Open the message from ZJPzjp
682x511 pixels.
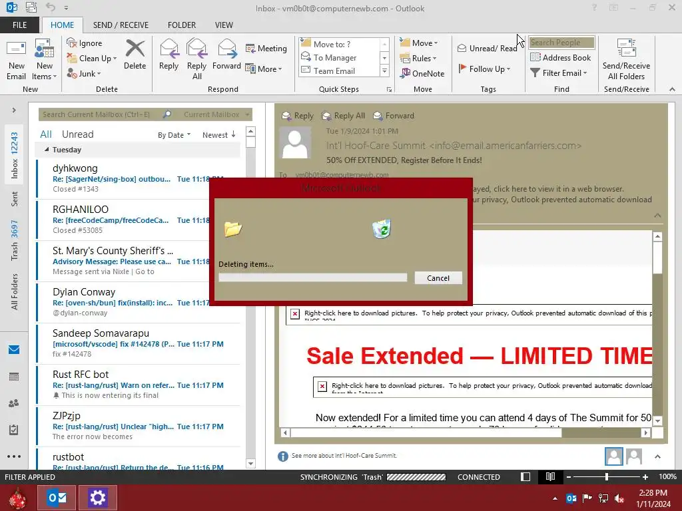(139, 426)
